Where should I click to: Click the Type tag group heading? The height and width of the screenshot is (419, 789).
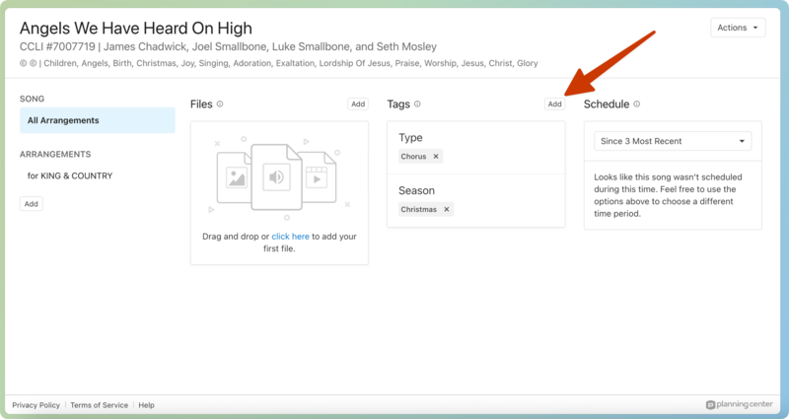pyautogui.click(x=410, y=138)
